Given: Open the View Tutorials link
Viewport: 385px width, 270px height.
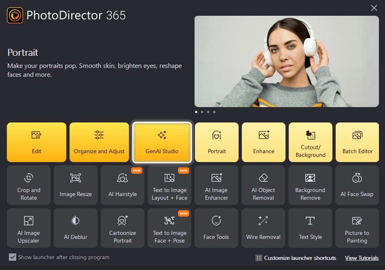Looking at the screenshot, I should 362,258.
